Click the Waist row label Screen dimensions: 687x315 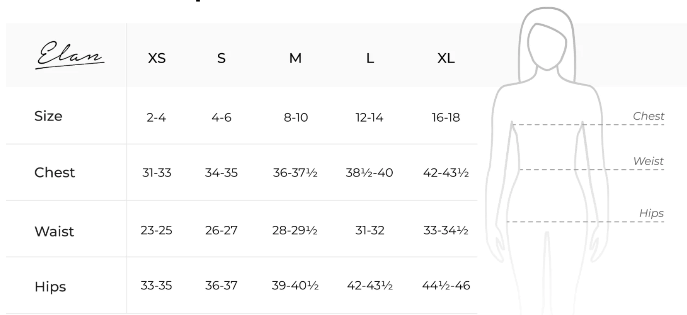pyautogui.click(x=54, y=232)
